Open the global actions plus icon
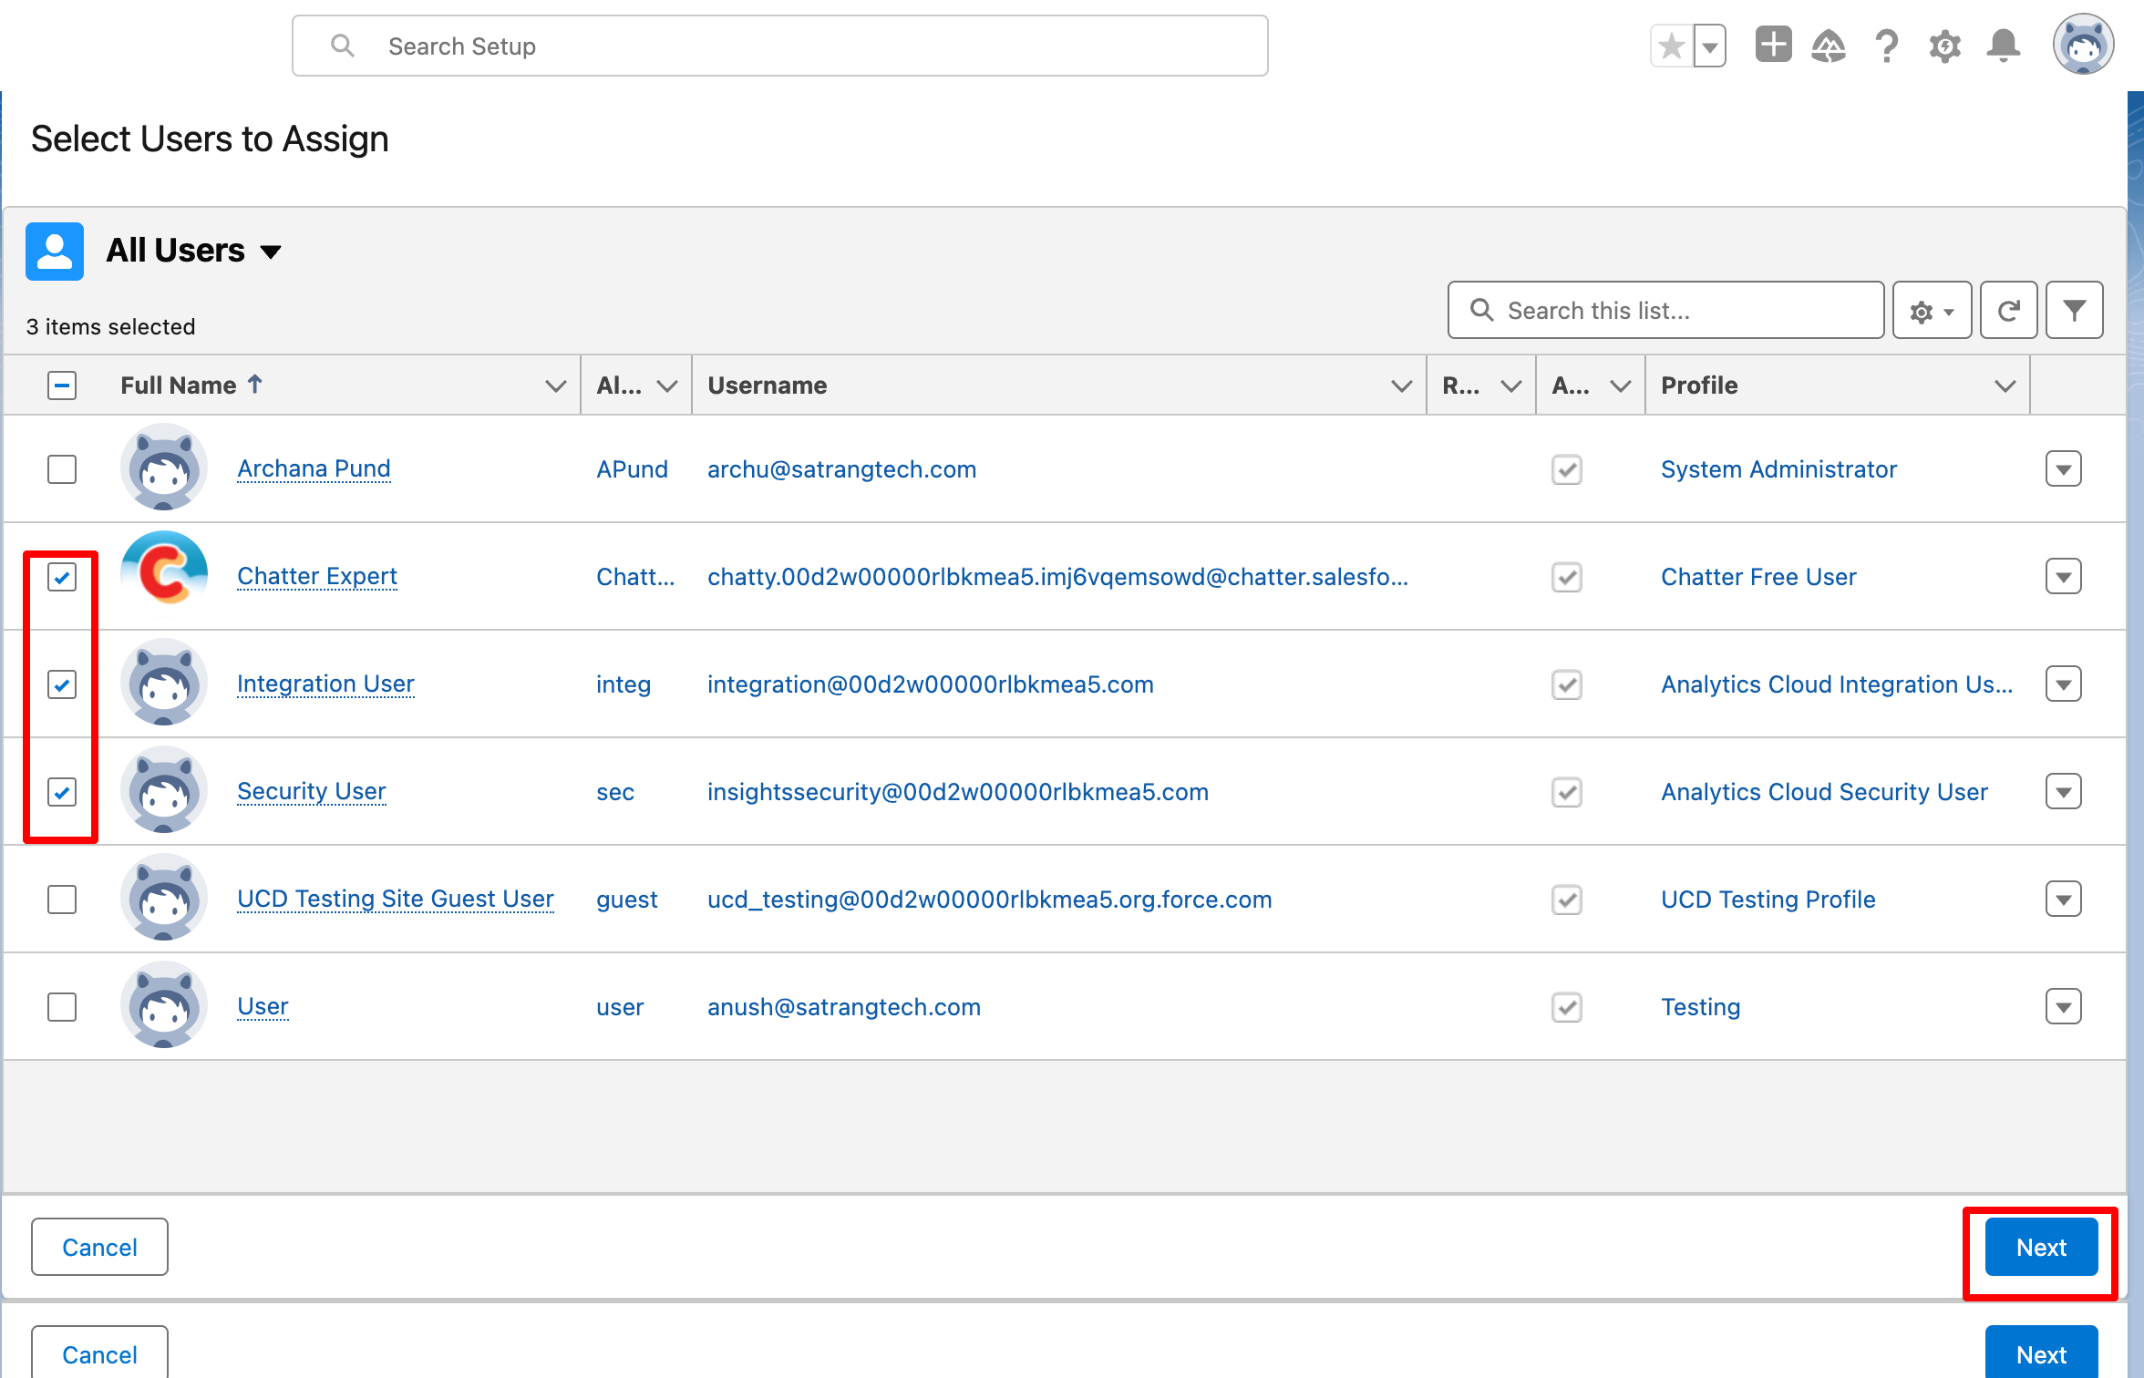The image size is (2144, 1378). coord(1773,46)
